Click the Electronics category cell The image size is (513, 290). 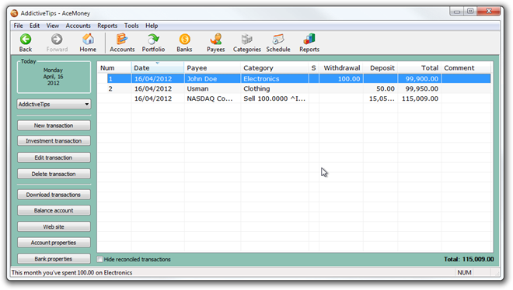point(274,78)
